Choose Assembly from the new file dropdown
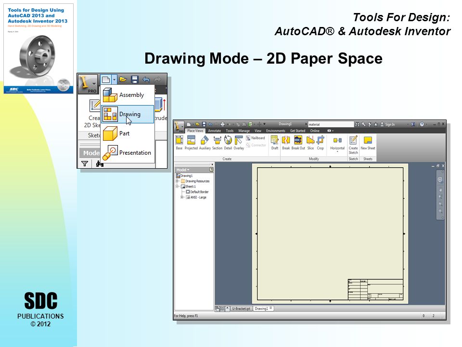The height and width of the screenshot is (347, 462). click(127, 95)
